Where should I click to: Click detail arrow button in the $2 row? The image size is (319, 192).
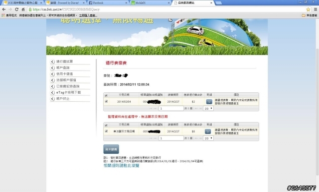(x=209, y=102)
